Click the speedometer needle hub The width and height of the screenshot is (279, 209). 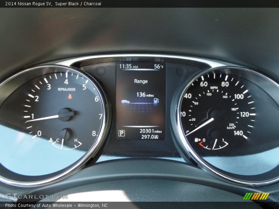point(217,116)
